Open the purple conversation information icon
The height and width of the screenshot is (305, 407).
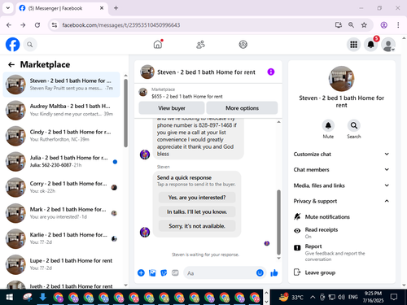coord(271,72)
